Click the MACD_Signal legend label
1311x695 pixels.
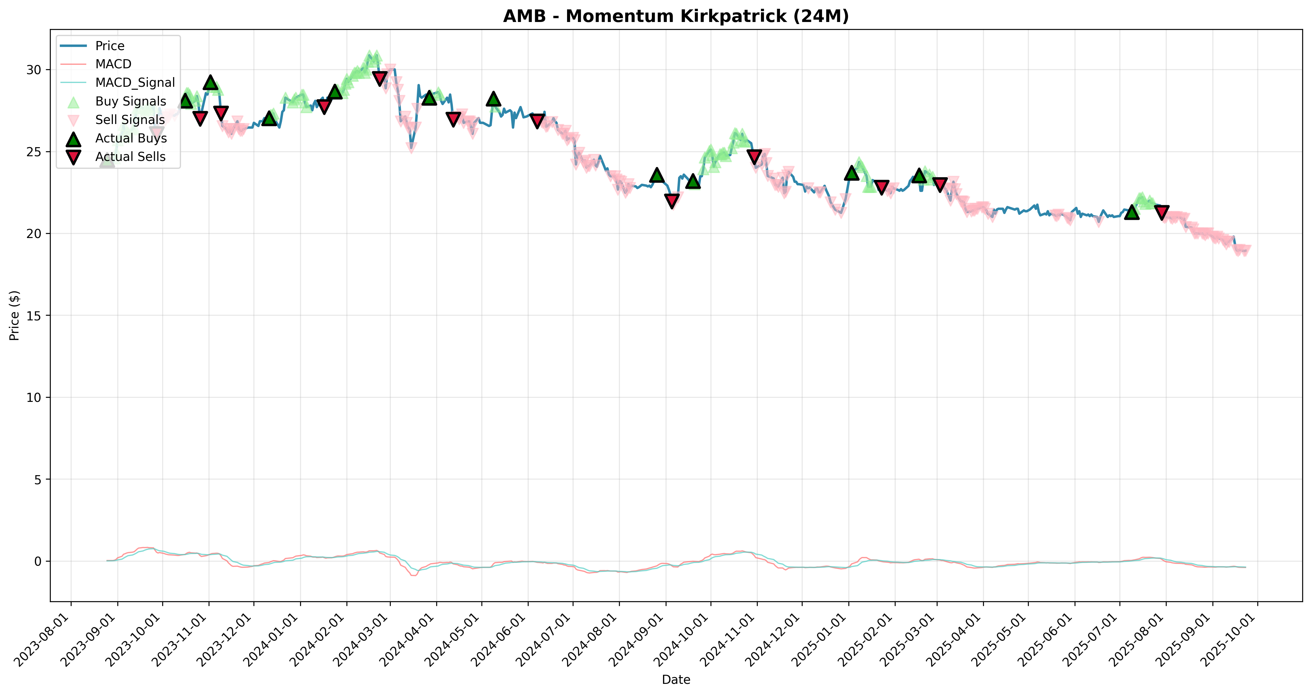coord(135,83)
